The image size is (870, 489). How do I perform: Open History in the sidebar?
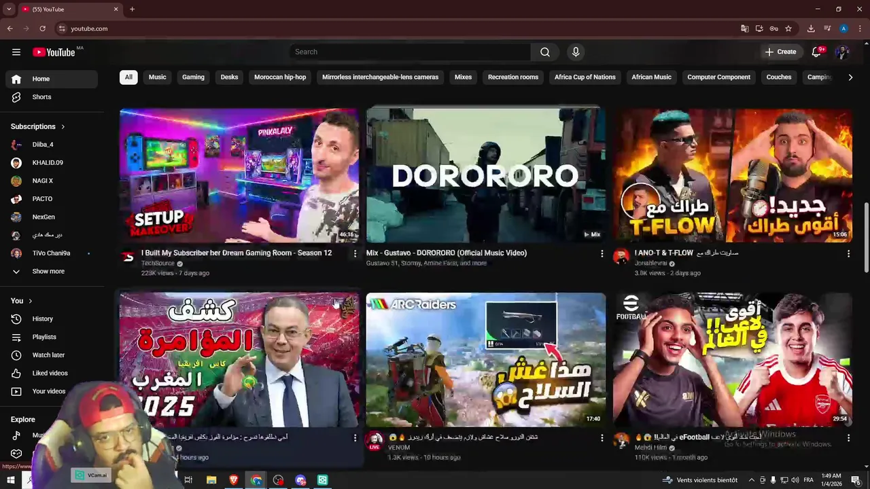pyautogui.click(x=52, y=319)
